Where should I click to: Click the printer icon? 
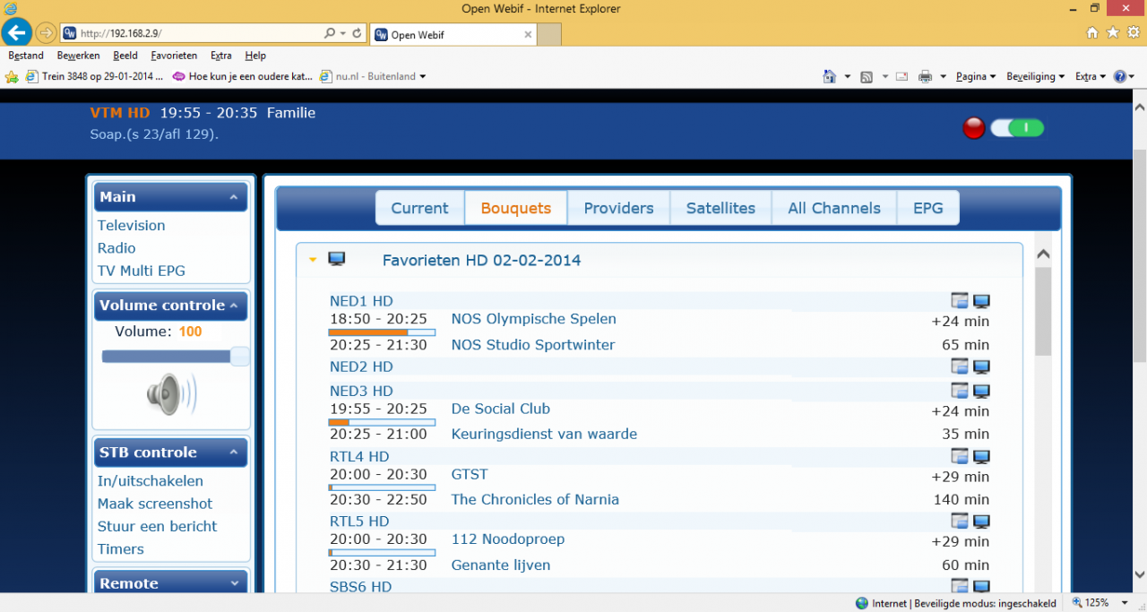pyautogui.click(x=926, y=77)
